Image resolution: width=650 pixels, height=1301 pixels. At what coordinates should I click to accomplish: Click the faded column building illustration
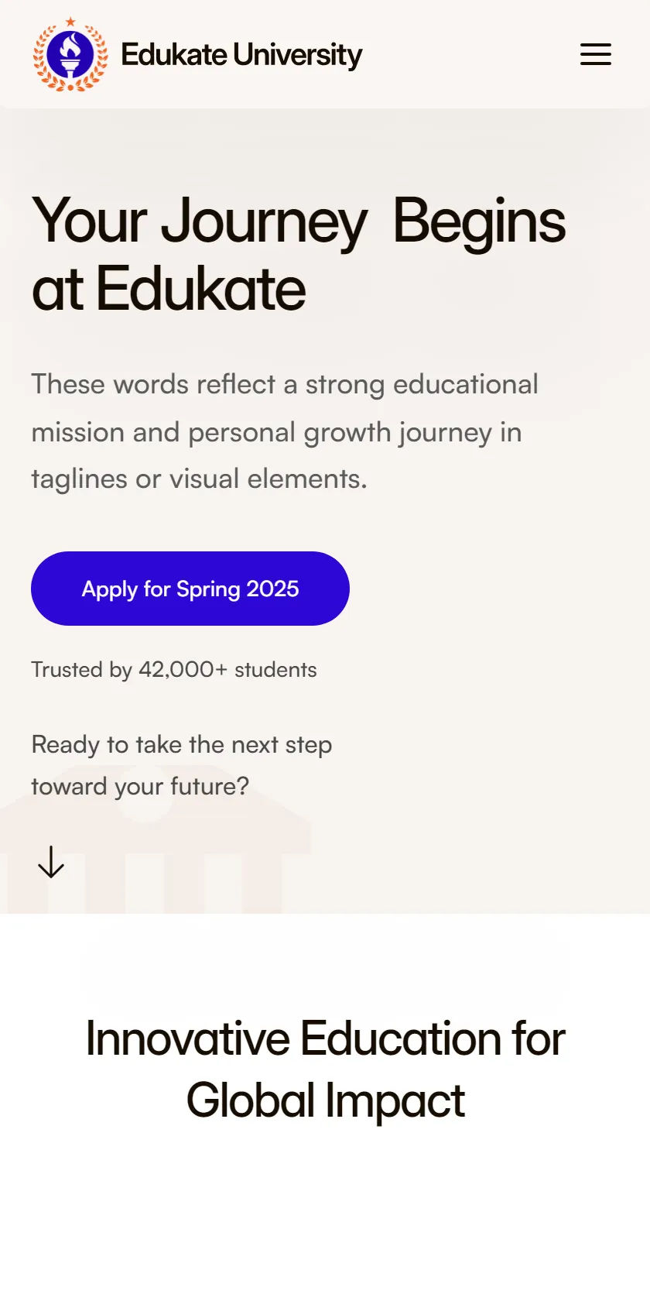tap(155, 840)
